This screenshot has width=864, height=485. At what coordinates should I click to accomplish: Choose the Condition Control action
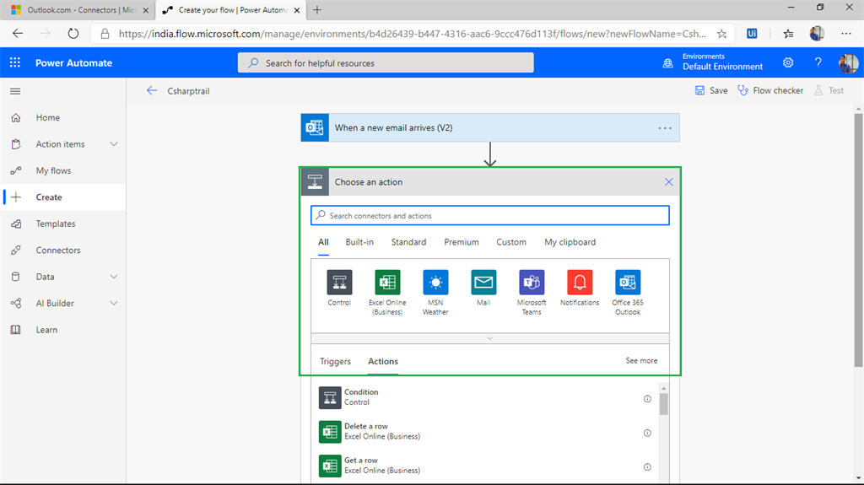(485, 397)
